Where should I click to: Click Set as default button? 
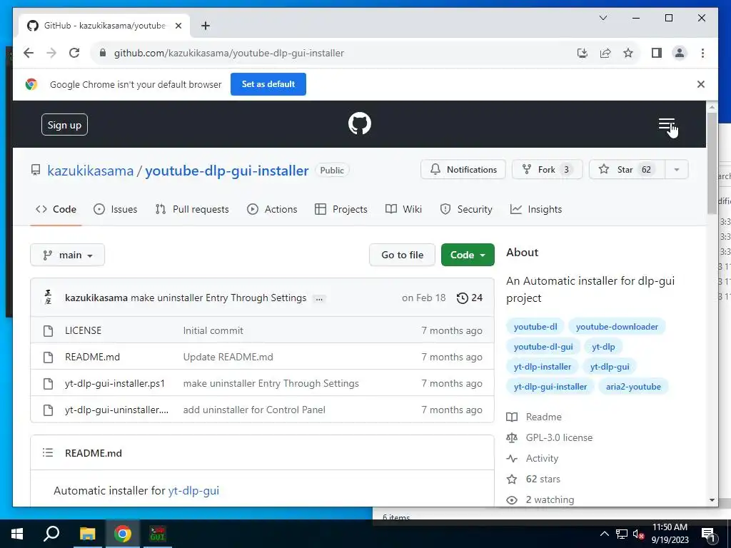tap(268, 84)
